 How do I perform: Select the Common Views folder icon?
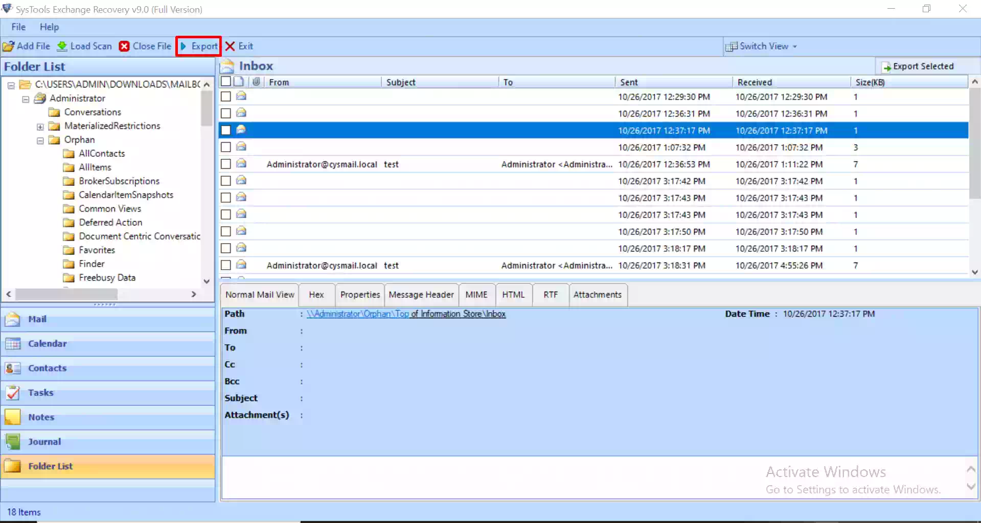pyautogui.click(x=69, y=209)
